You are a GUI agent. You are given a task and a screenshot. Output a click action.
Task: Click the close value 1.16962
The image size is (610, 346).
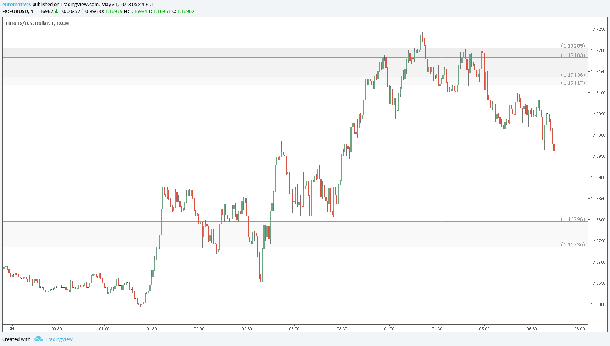tap(186, 12)
